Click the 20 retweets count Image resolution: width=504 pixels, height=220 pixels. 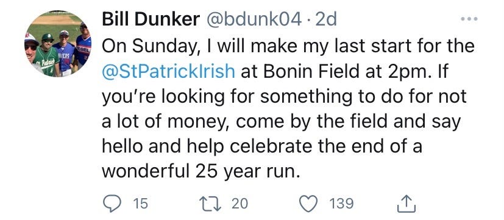(x=240, y=204)
